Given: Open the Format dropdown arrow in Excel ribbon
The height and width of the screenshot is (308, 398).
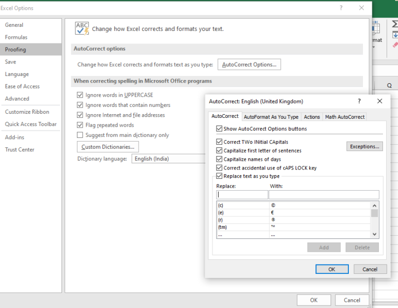Looking at the screenshot, I should click(x=374, y=47).
